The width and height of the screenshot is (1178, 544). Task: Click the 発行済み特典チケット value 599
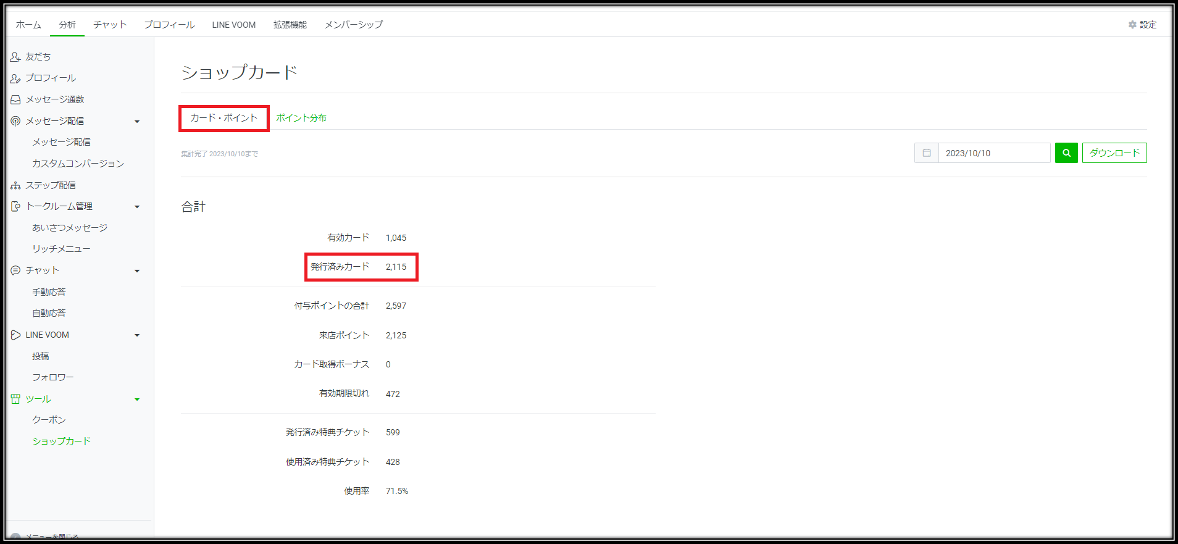click(393, 433)
